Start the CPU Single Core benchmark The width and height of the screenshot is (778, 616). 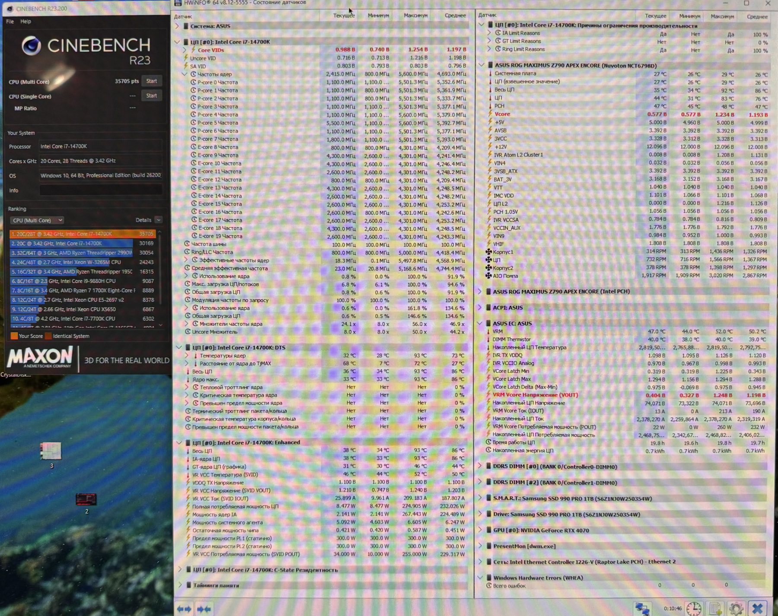152,96
